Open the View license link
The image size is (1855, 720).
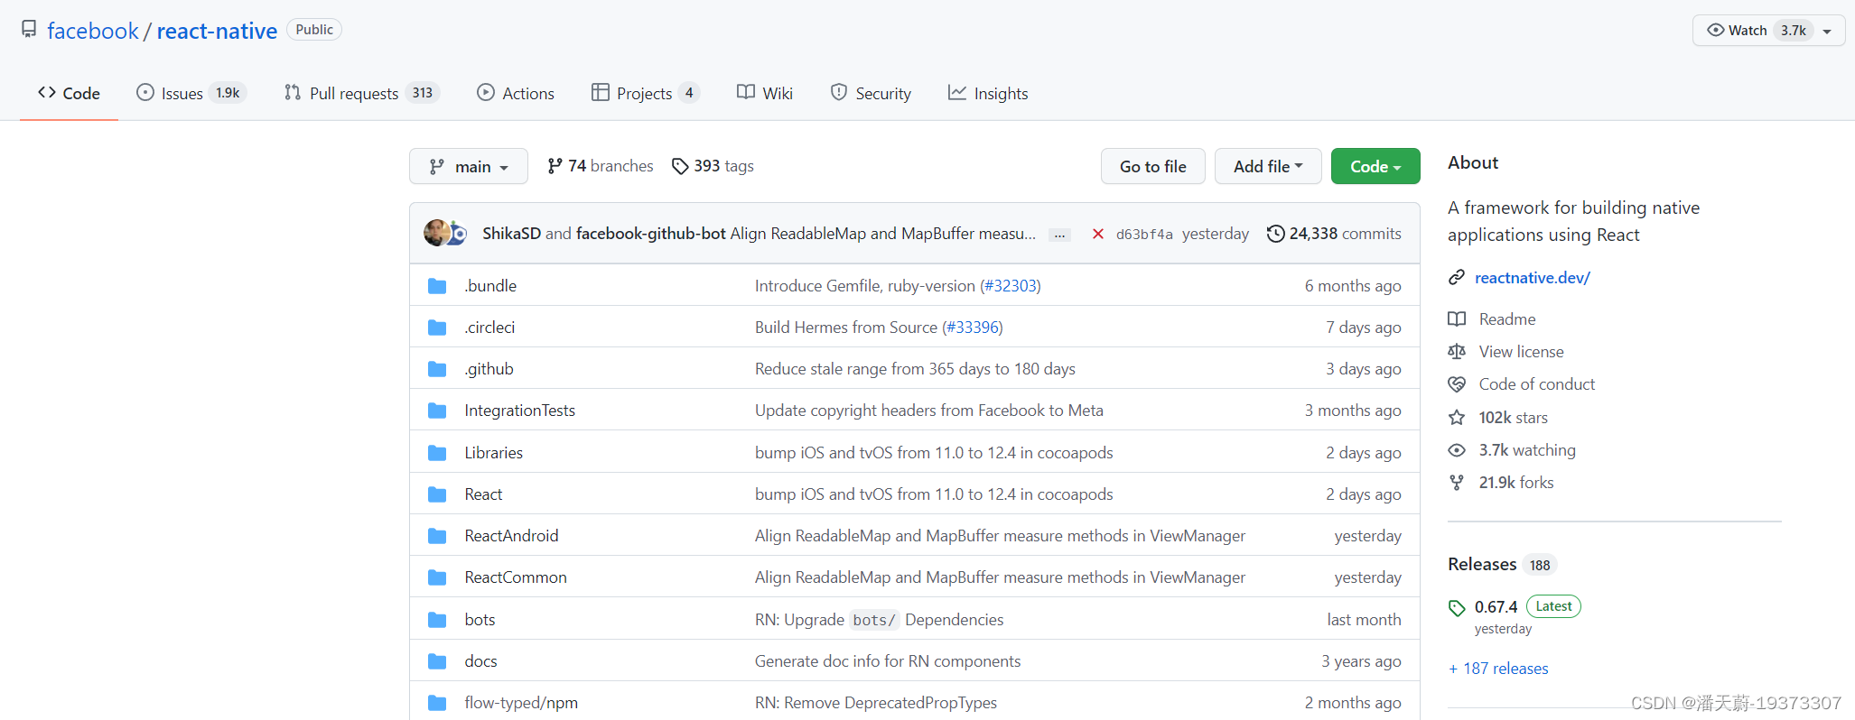pyautogui.click(x=1522, y=352)
